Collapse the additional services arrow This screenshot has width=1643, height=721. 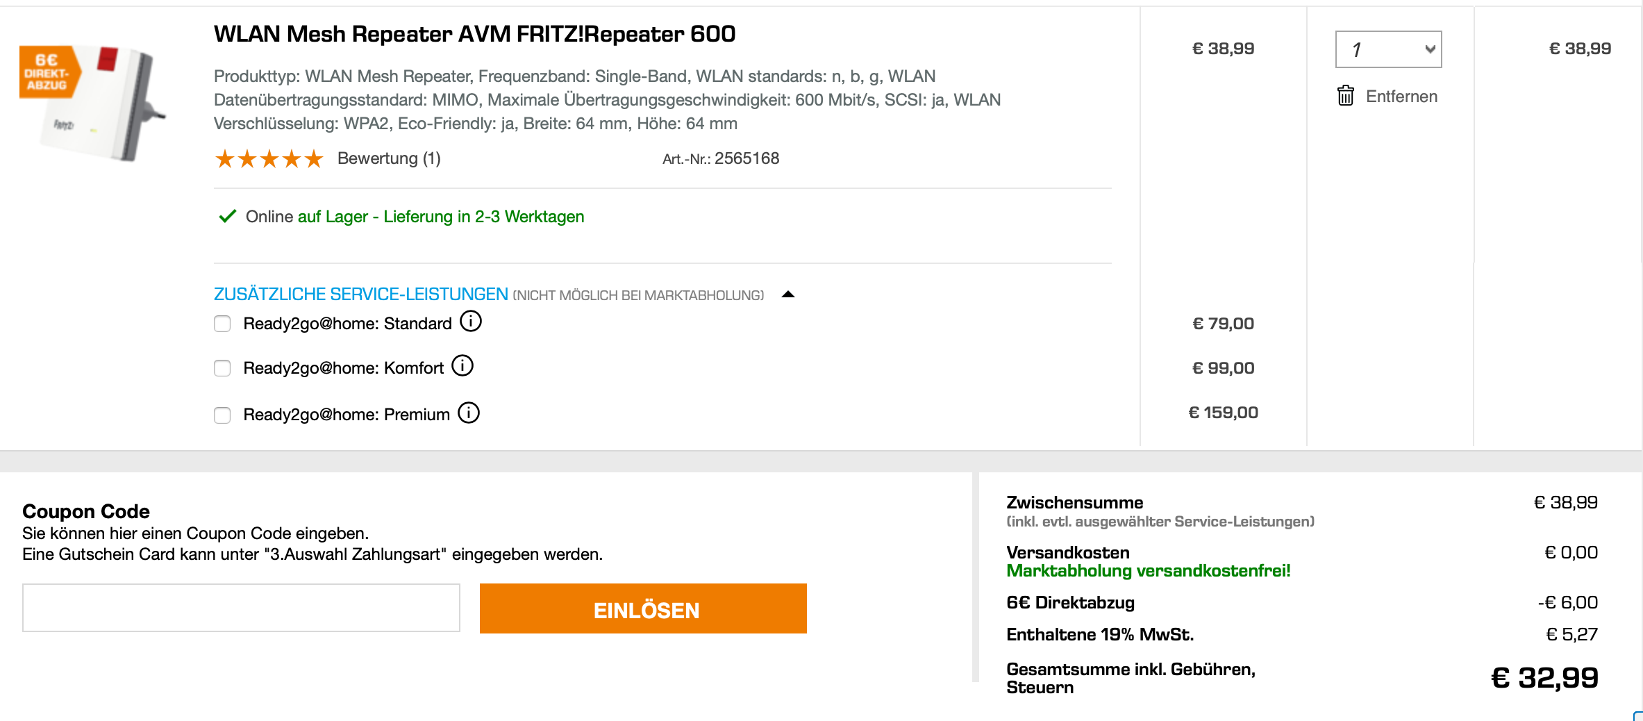click(x=787, y=295)
